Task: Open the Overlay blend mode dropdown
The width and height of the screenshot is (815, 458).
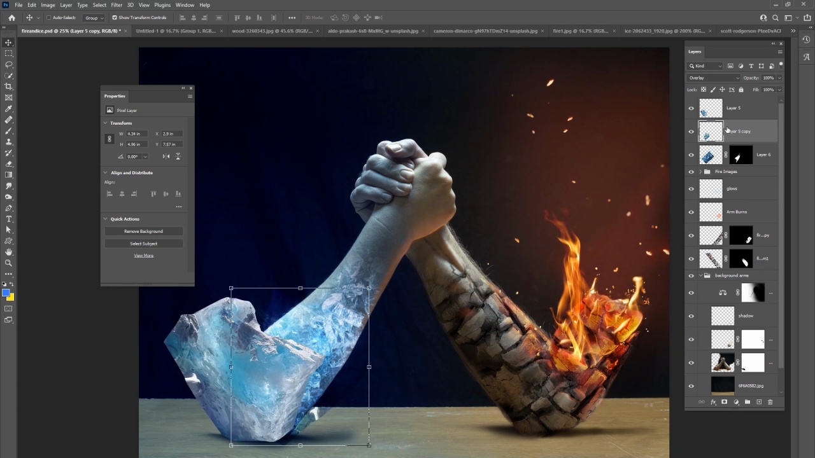Action: [x=713, y=78]
